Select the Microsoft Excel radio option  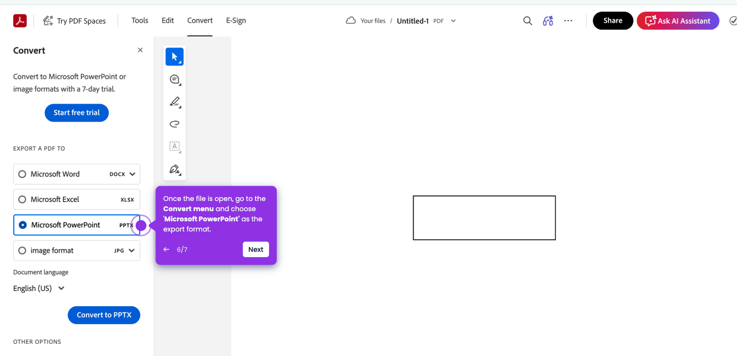point(22,200)
